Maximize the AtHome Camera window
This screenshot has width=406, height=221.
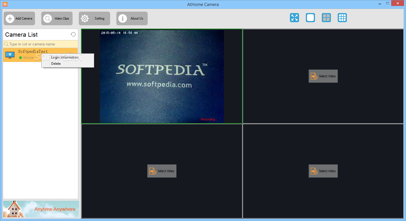pos(388,3)
